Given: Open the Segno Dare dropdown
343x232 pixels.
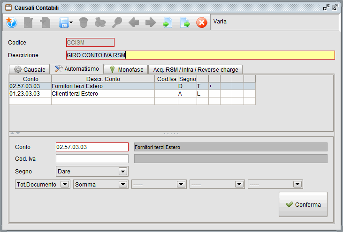Looking at the screenshot, I should tap(92, 171).
